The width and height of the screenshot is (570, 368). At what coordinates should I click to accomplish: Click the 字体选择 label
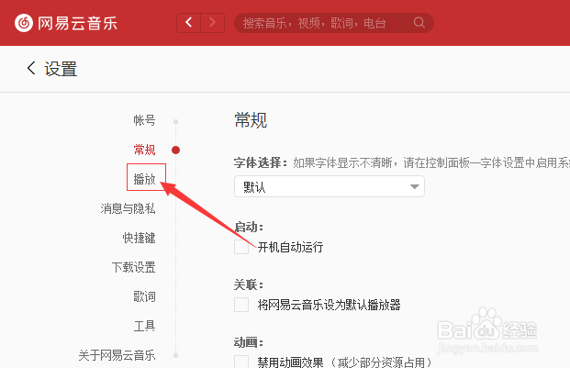click(261, 162)
